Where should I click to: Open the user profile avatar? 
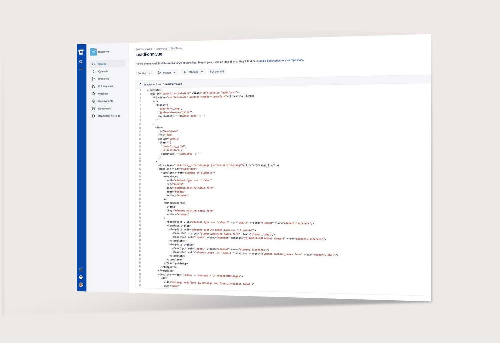pyautogui.click(x=81, y=285)
